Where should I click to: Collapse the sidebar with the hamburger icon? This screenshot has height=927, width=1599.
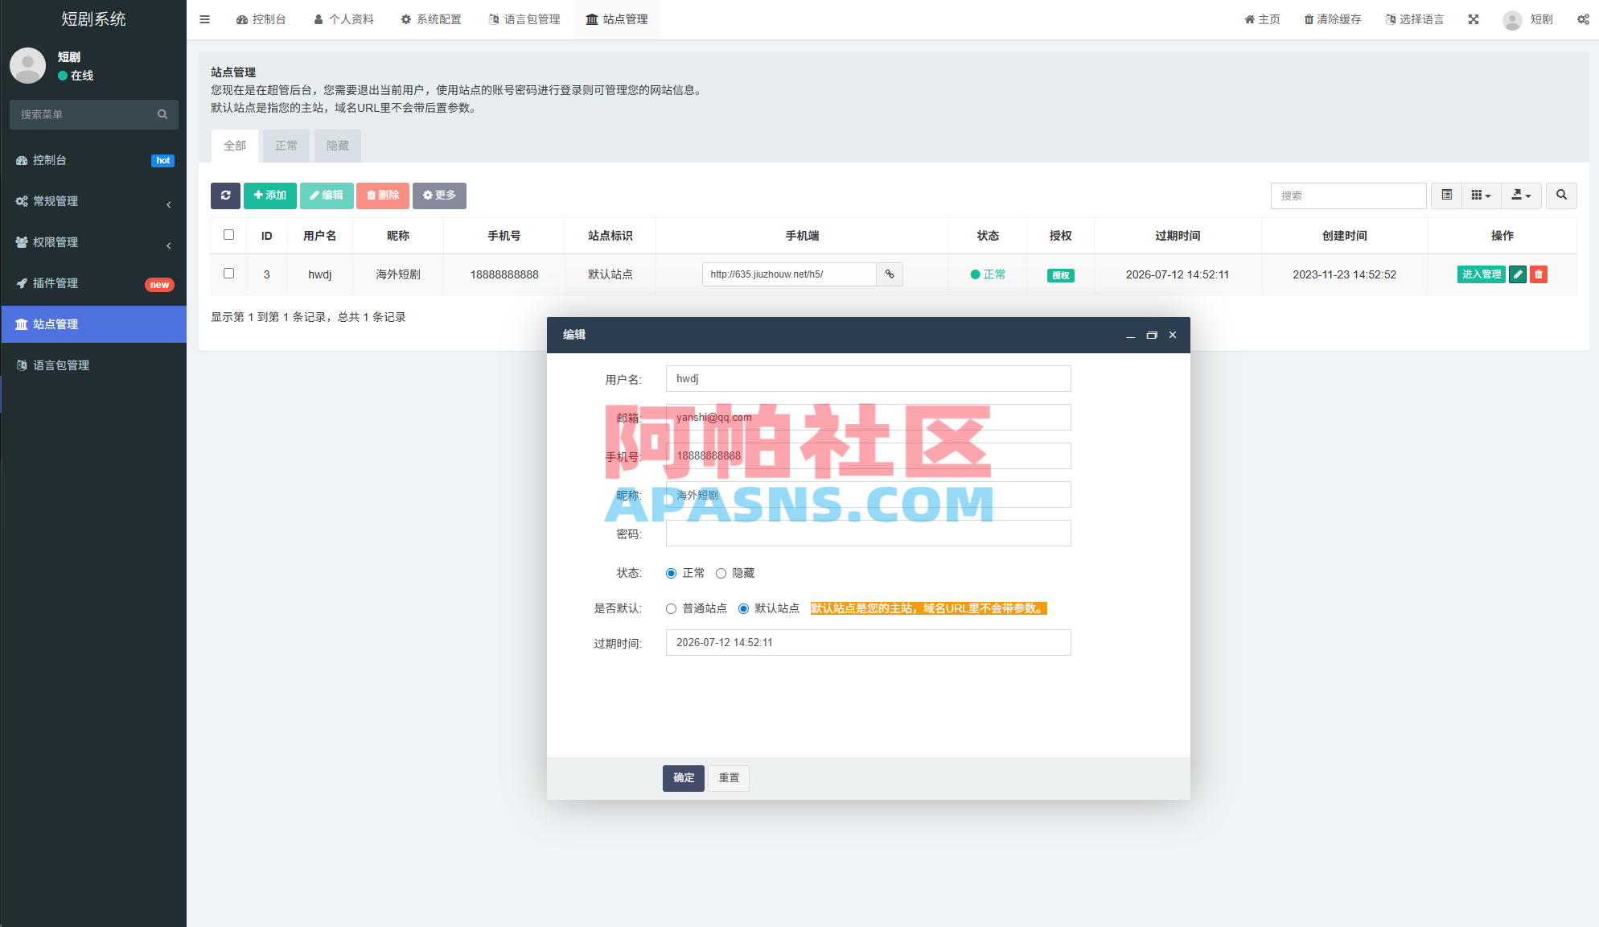[204, 19]
